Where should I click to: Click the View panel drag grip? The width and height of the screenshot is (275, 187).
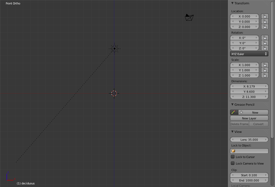click(266, 131)
